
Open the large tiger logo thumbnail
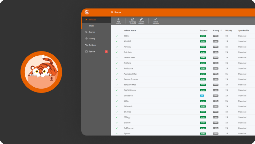41,72
